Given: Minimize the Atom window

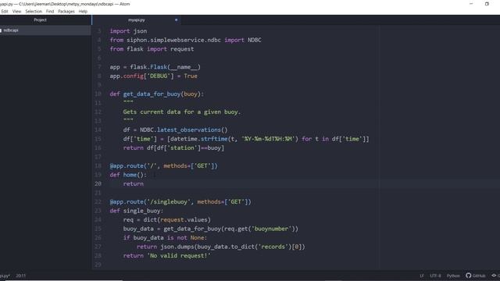Looking at the screenshot, I should [x=471, y=4].
